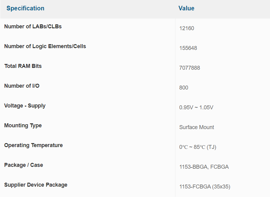The image size is (270, 197).
Task: Click the Value column header
Action: tap(186, 8)
